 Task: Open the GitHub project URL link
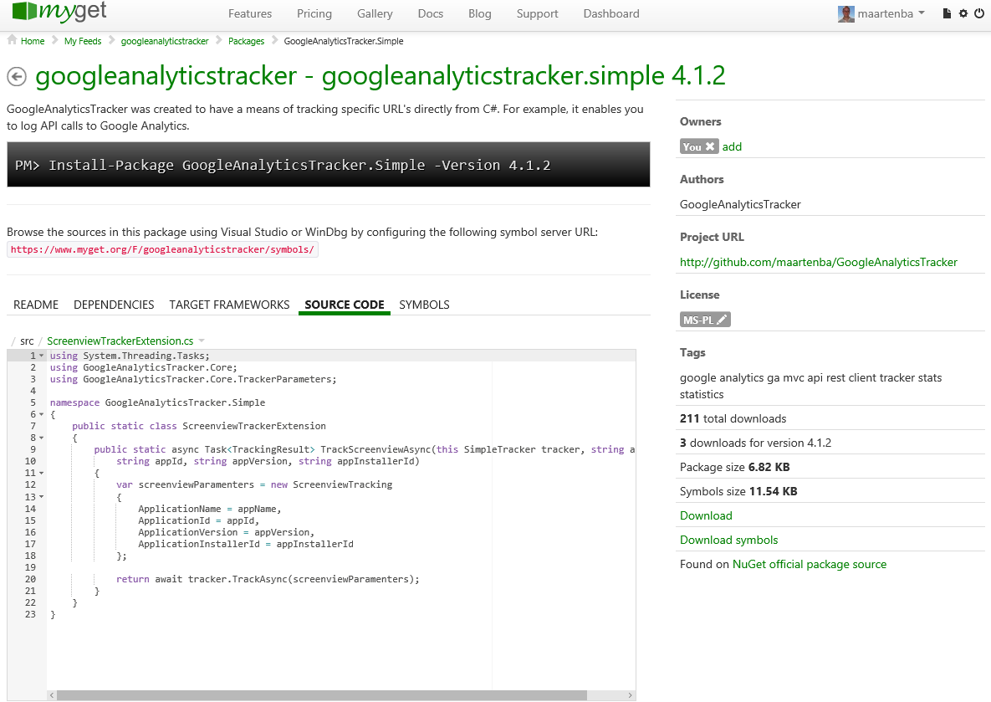[x=819, y=263]
